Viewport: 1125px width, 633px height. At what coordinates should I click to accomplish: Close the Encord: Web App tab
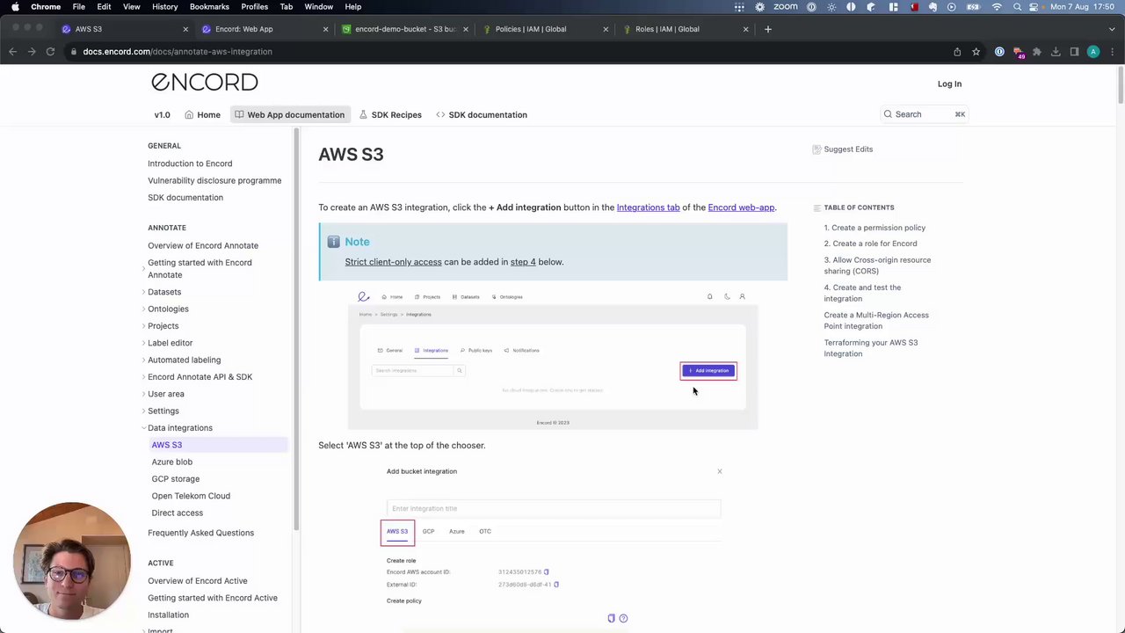click(x=325, y=29)
